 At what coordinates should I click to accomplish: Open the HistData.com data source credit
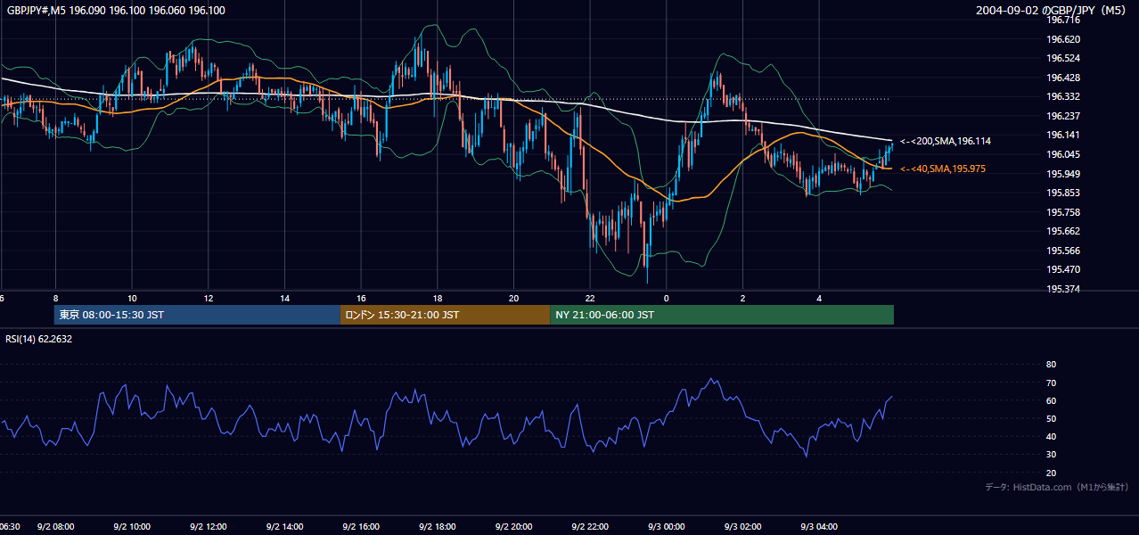tap(1057, 487)
